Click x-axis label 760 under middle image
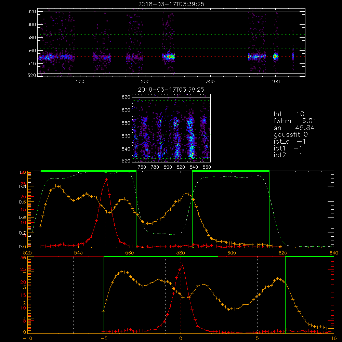The image size is (342, 342). [142, 167]
